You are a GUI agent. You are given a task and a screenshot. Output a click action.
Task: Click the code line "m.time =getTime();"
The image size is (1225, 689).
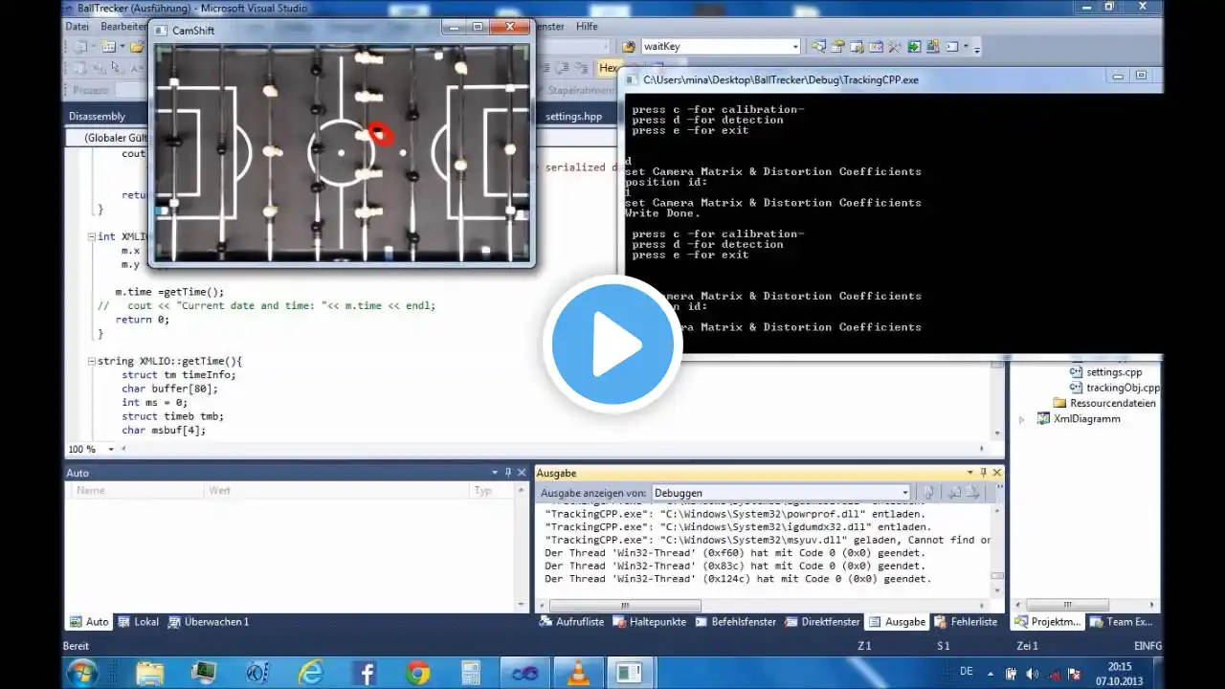(169, 293)
